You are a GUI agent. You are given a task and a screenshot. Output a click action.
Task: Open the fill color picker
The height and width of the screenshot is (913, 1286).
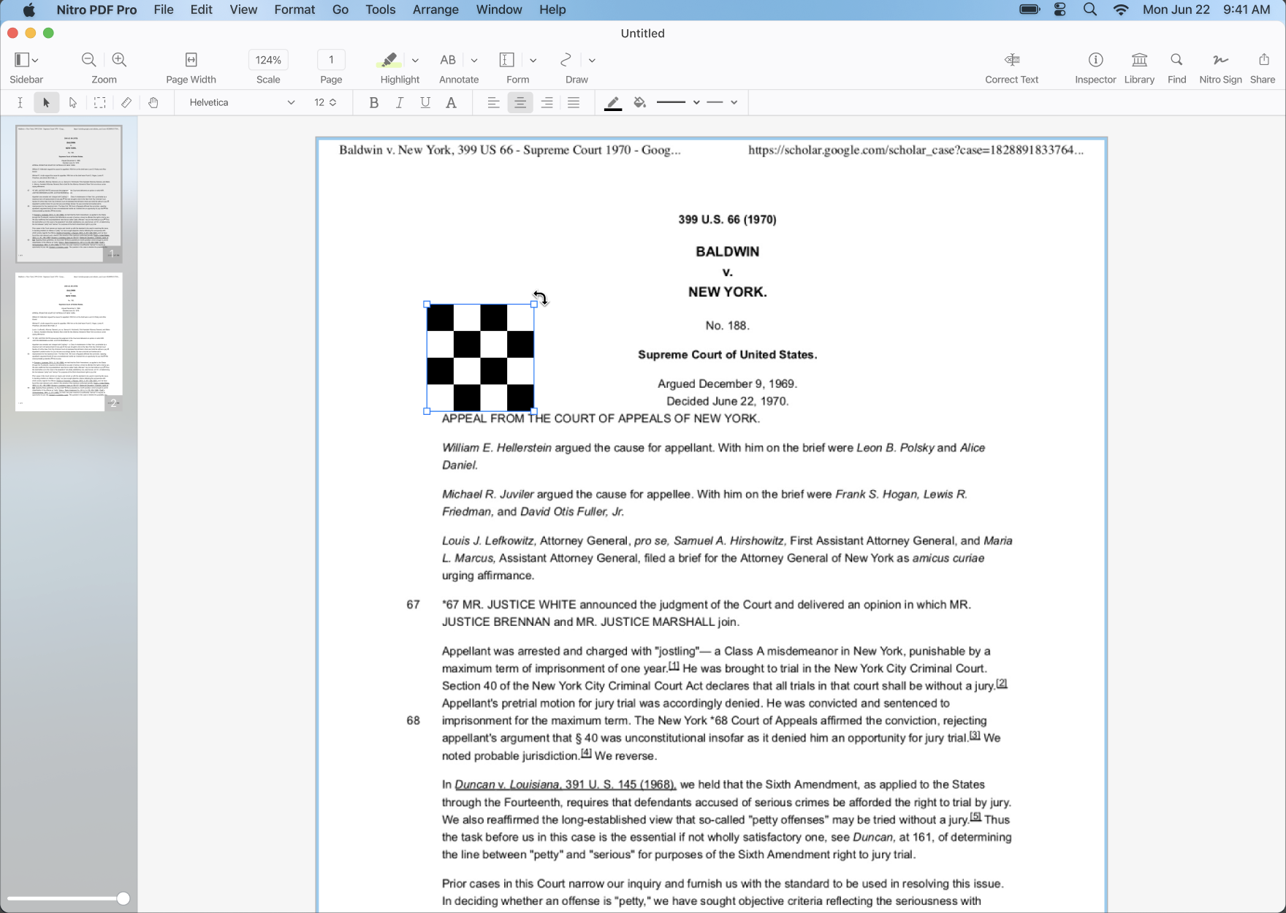coord(639,102)
